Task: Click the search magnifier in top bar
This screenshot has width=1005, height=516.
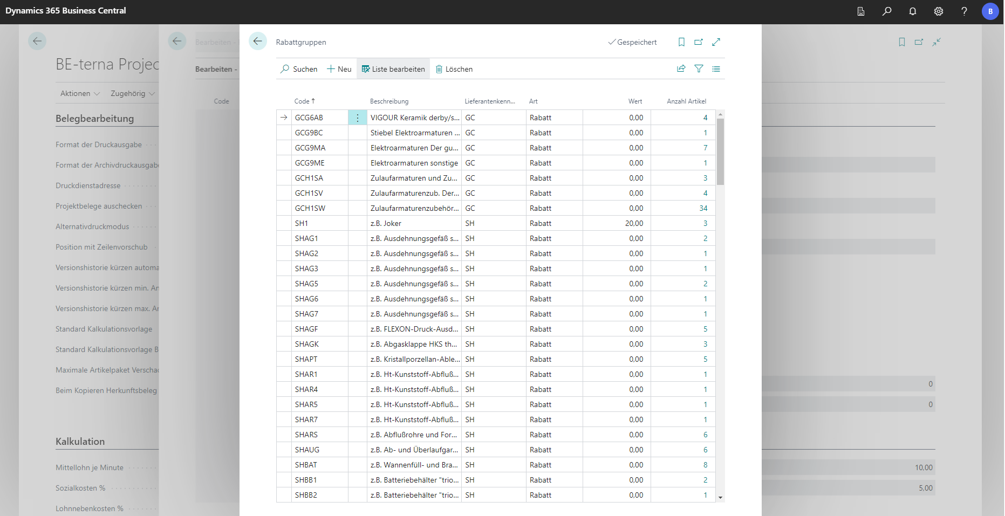Action: (887, 11)
